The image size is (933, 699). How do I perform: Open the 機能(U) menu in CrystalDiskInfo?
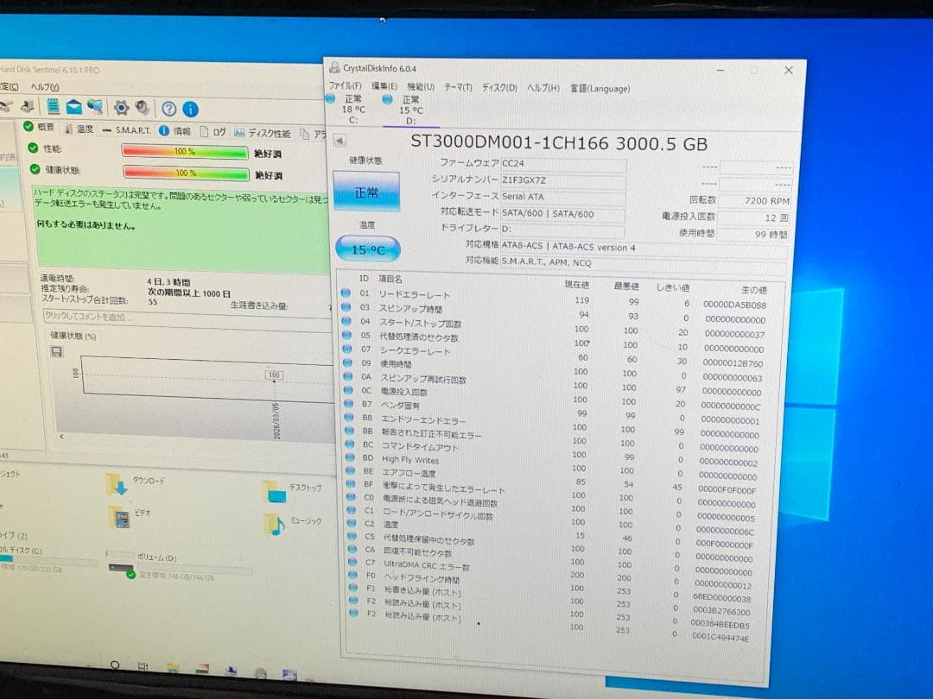click(421, 87)
